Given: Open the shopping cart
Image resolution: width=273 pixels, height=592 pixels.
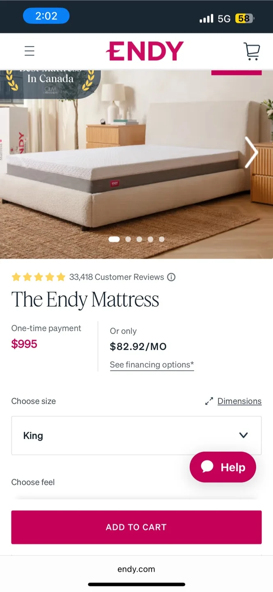Looking at the screenshot, I should [x=252, y=51].
